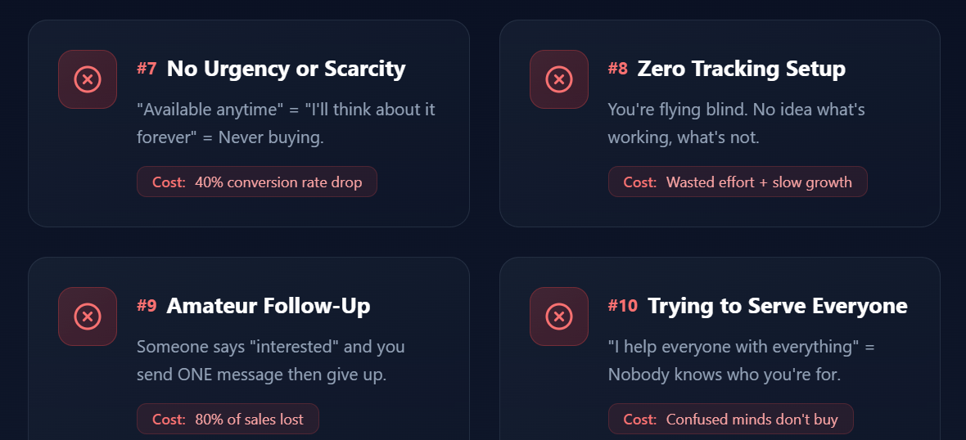
Task: Click the #9 number label
Action: click(147, 306)
